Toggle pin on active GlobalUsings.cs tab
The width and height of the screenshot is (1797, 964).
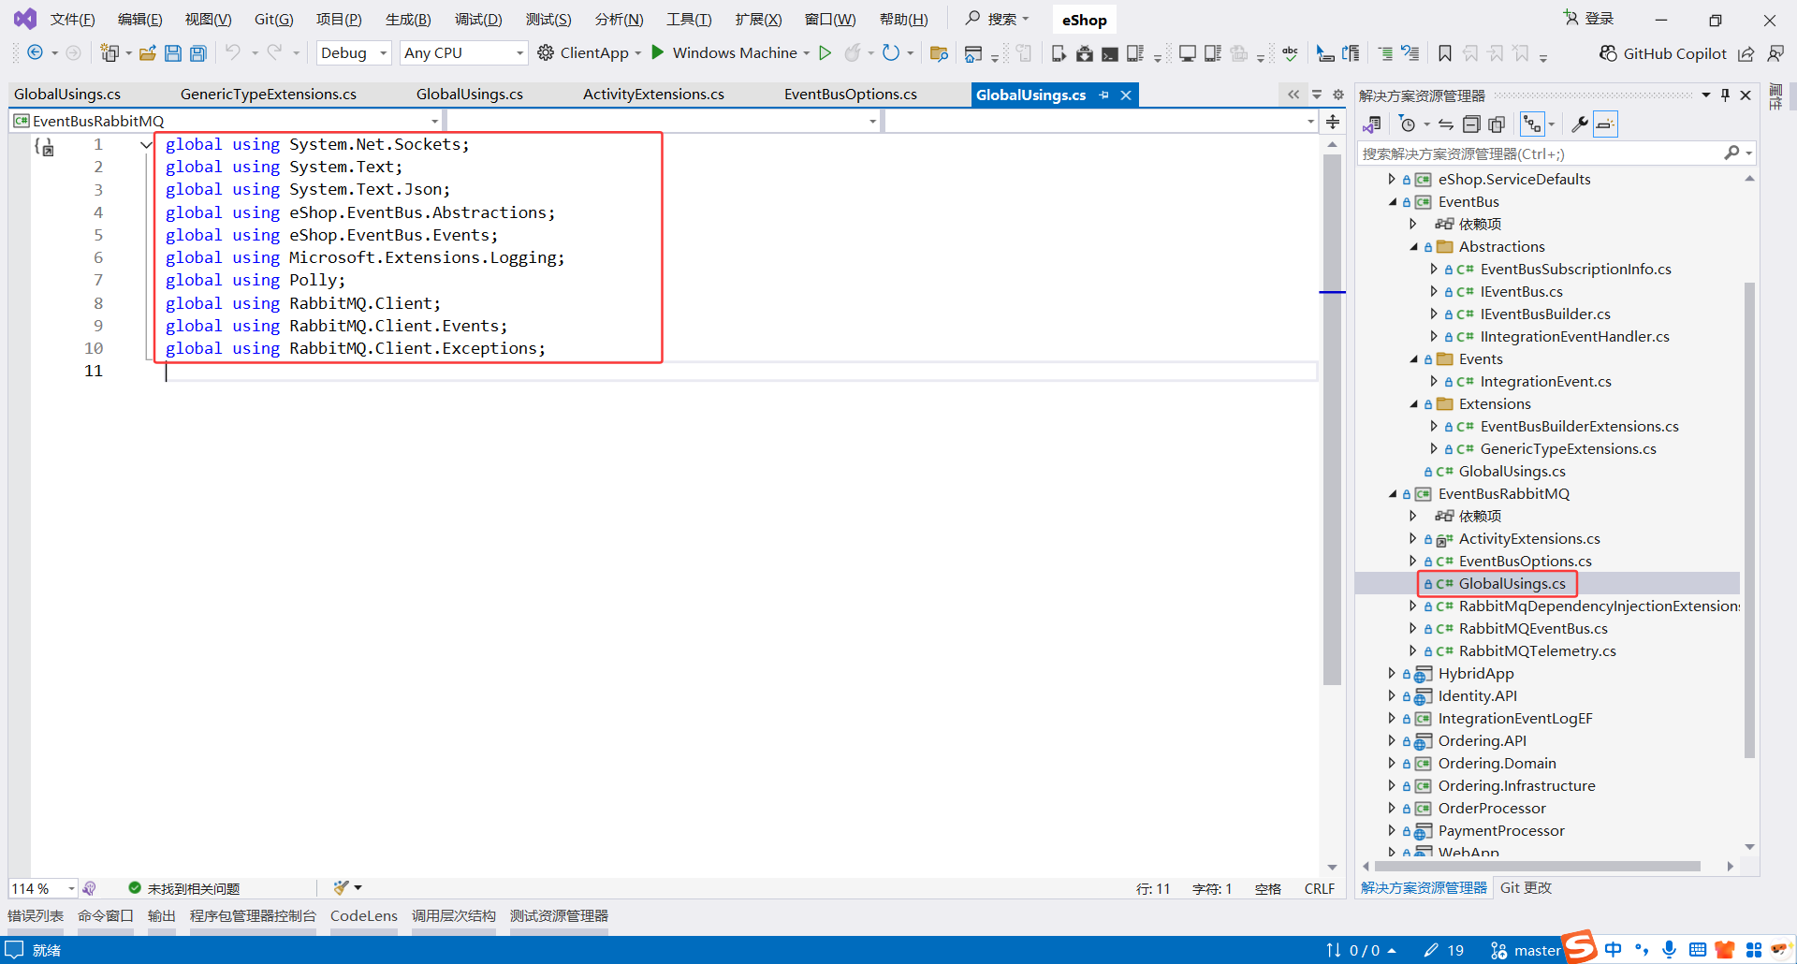[x=1104, y=95]
